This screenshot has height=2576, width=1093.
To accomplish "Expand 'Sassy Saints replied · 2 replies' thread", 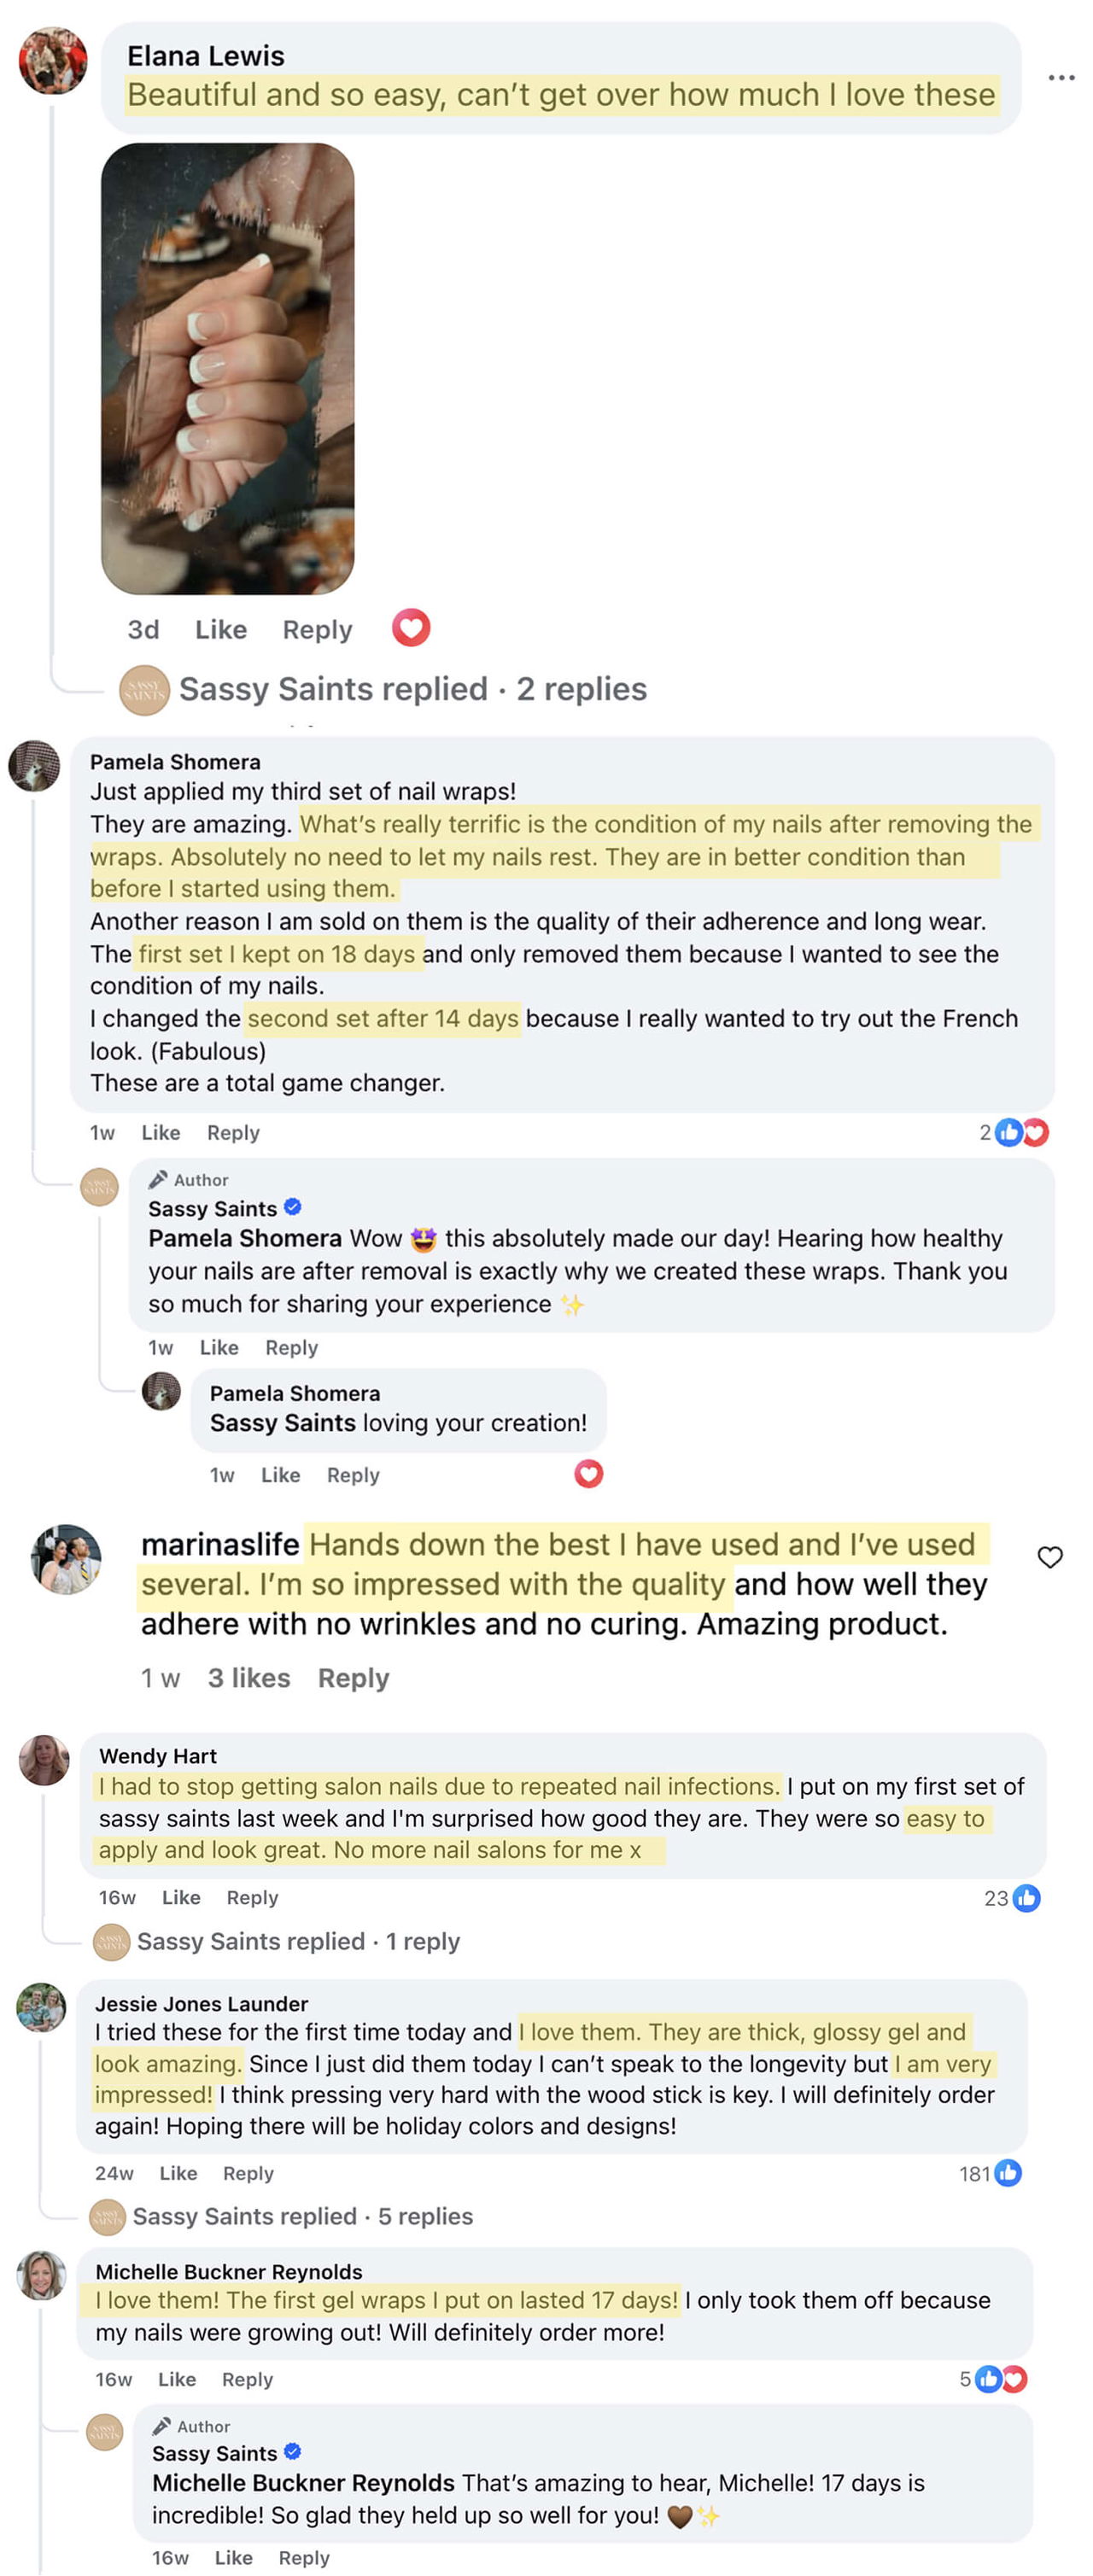I will (412, 689).
